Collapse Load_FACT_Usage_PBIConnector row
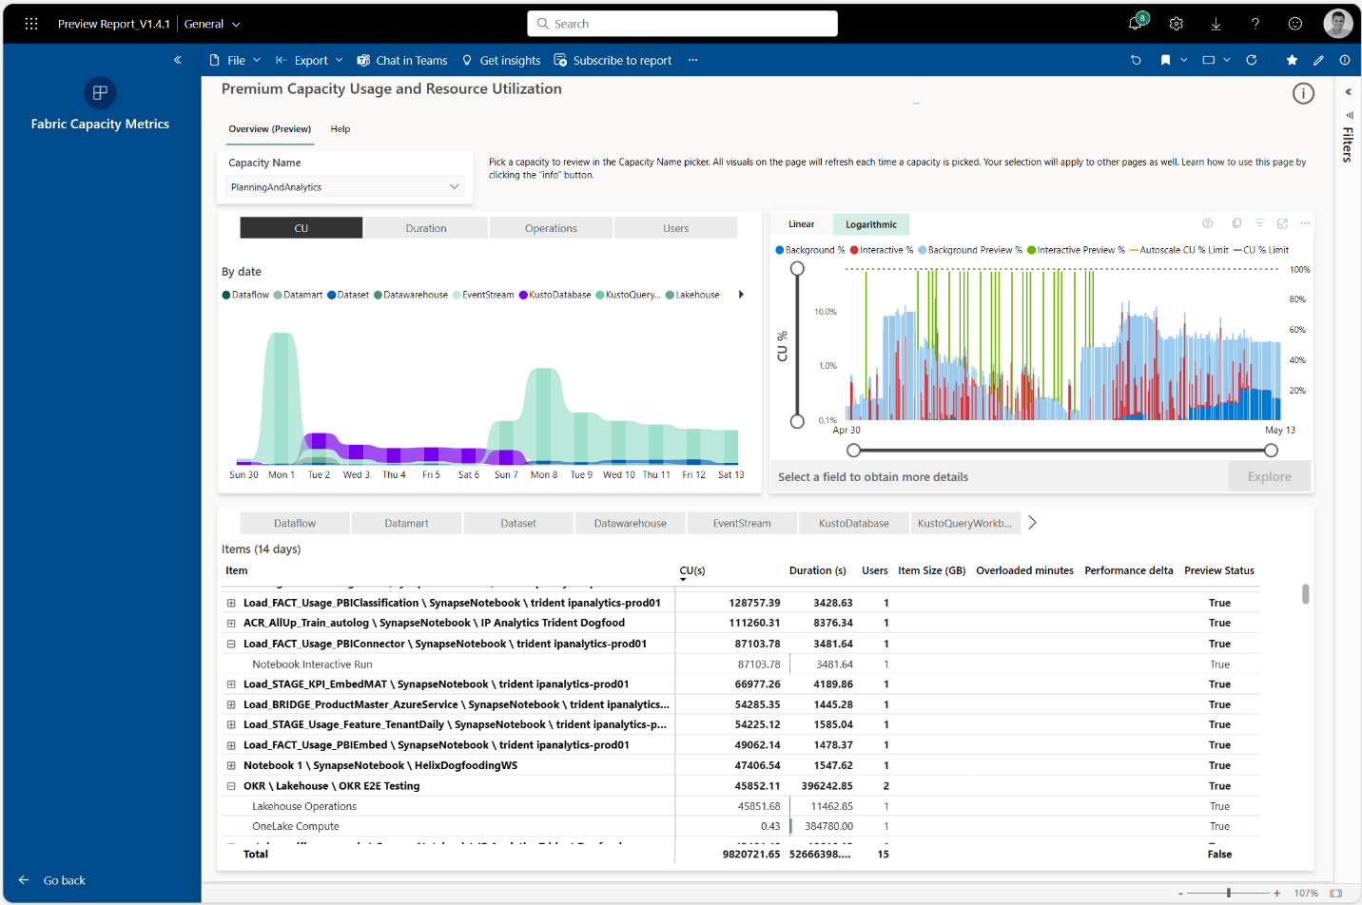Viewport: 1362px width, 905px height. pos(231,644)
